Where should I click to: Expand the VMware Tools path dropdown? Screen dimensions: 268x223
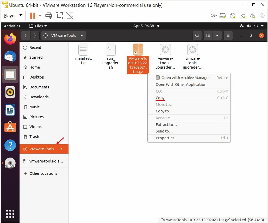(82, 35)
